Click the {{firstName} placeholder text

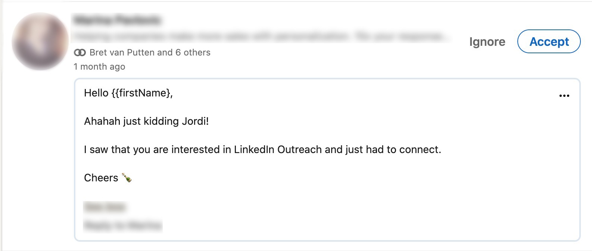141,93
